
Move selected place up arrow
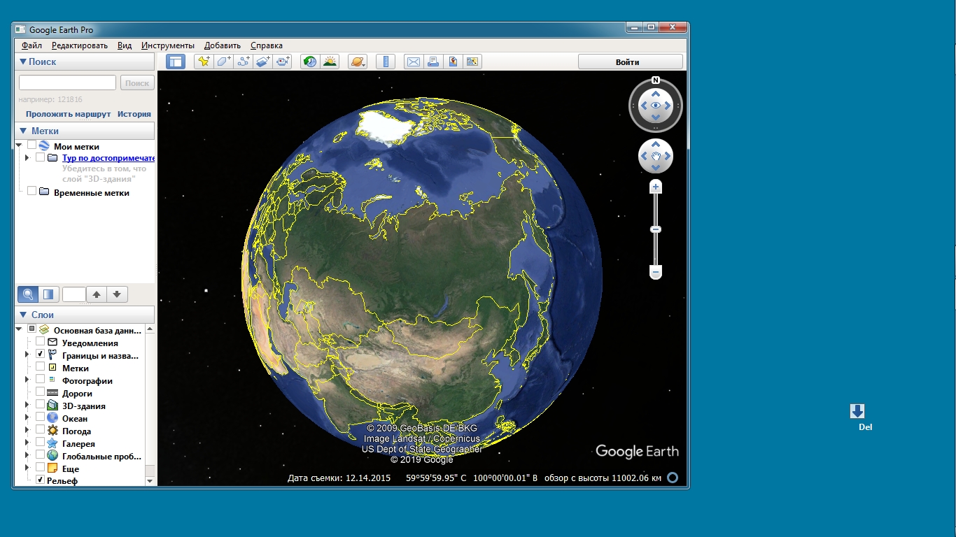point(97,294)
